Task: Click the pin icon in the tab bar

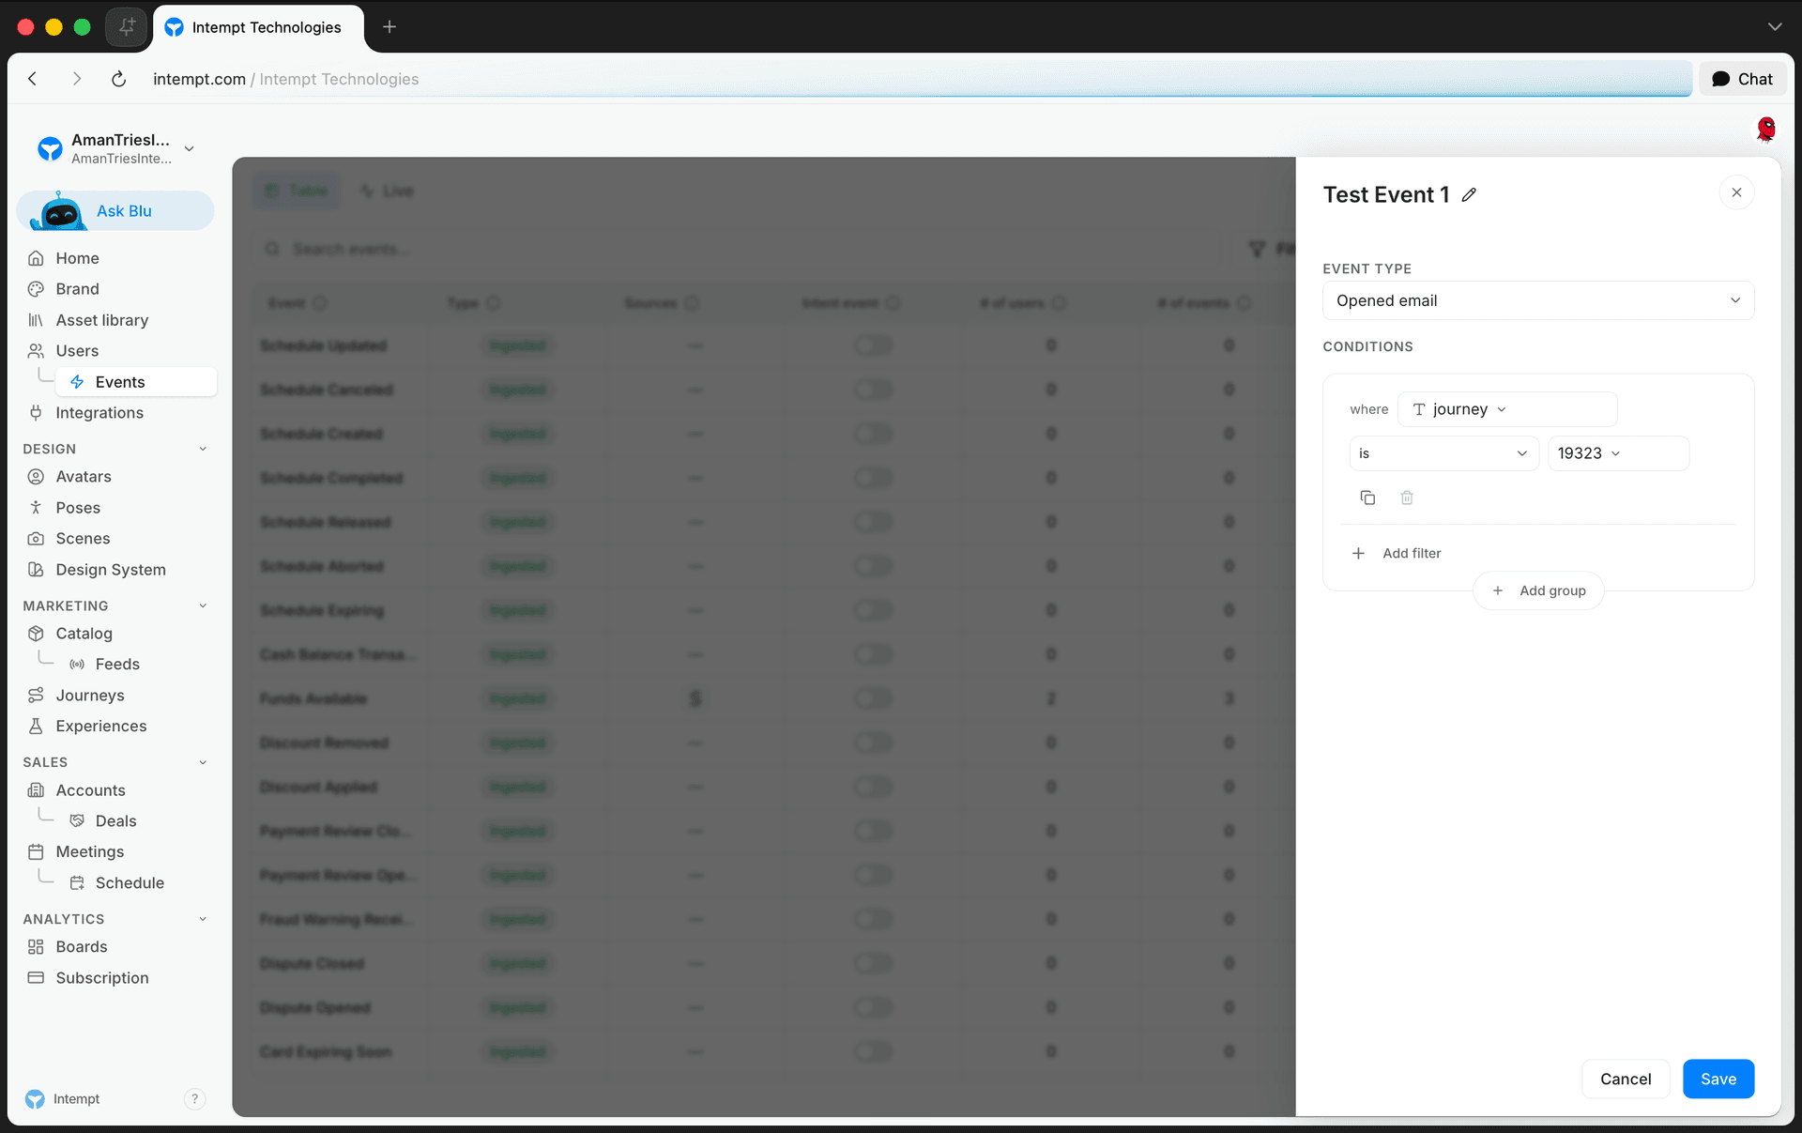Action: 127,27
